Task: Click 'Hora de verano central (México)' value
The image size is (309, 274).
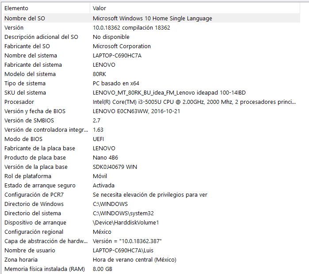Action: coord(134,259)
